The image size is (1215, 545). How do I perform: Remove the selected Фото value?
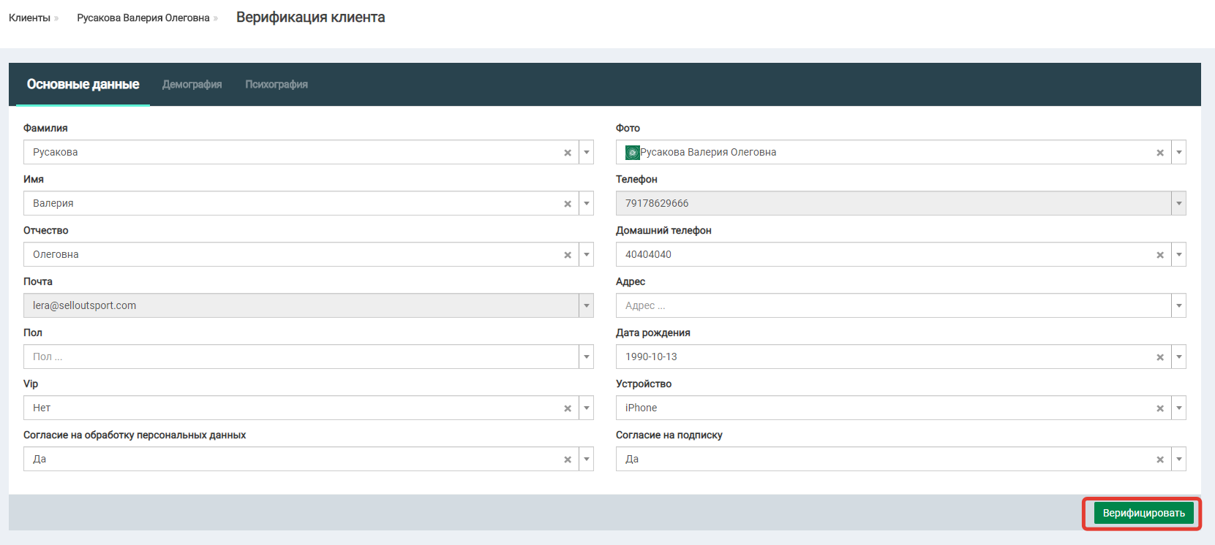(x=1160, y=153)
